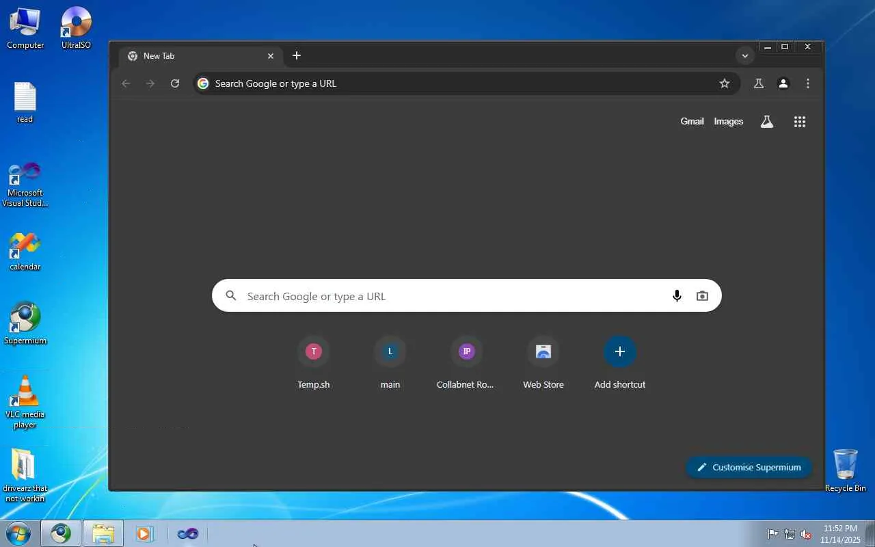Open Windows Media Player from the taskbar
This screenshot has width=875, height=547.
click(x=144, y=533)
